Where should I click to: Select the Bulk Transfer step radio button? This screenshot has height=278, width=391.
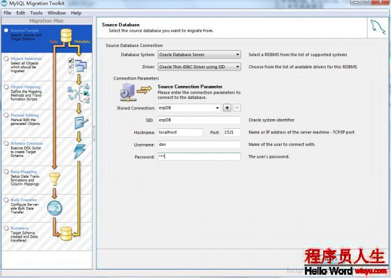point(7,200)
